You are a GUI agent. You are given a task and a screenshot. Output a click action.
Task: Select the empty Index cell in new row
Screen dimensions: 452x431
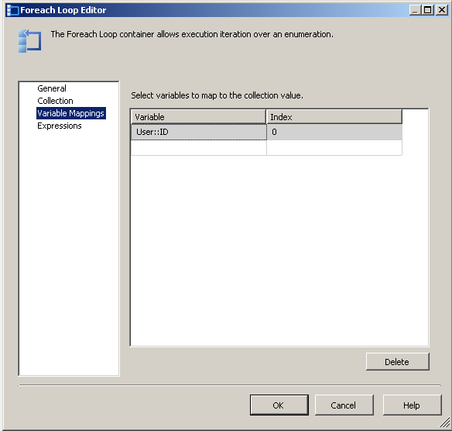[334, 148]
